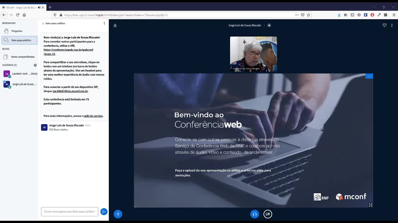This screenshot has height=223, width=398.
Task: Click the "Olá Boas noites." message
Action: (58, 129)
